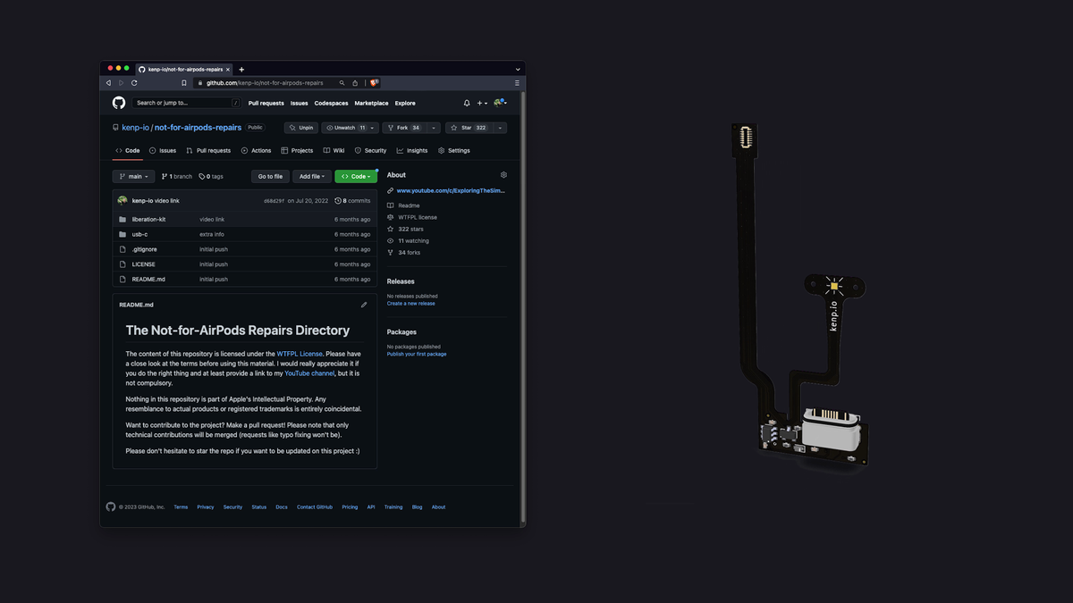Image resolution: width=1073 pixels, height=603 pixels.
Task: Open the YouTube link under About
Action: pos(451,190)
